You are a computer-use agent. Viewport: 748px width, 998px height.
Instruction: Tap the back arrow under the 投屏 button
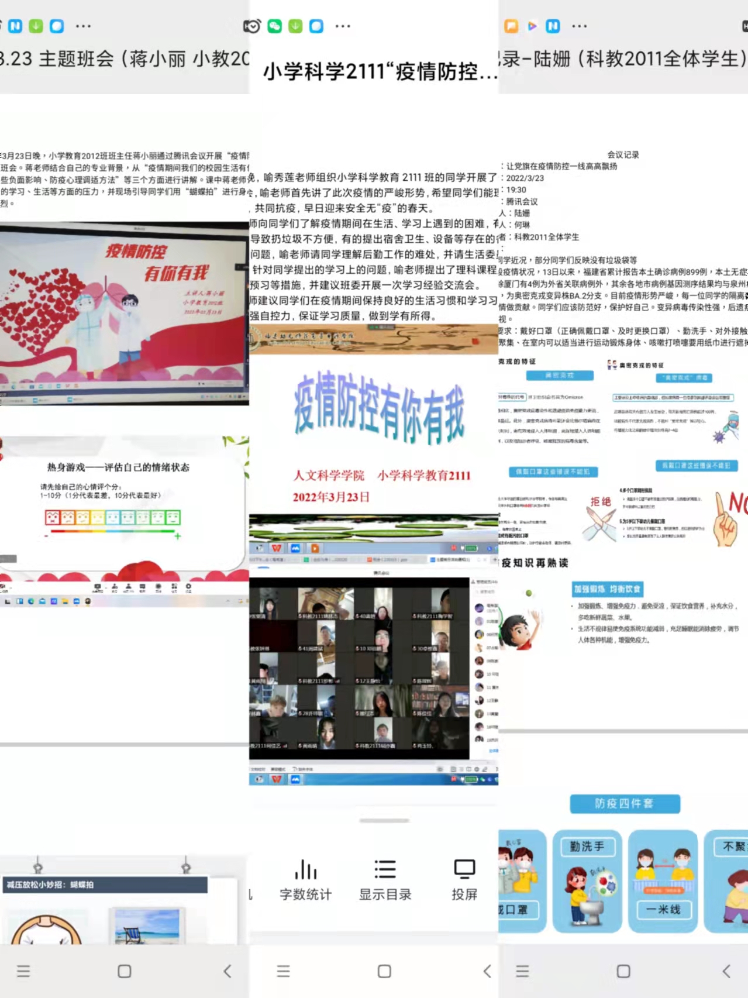pos(487,972)
